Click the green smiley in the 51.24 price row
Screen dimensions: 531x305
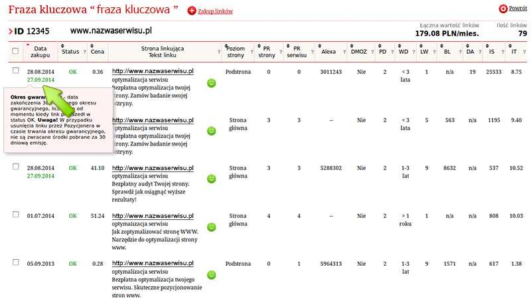click(212, 227)
